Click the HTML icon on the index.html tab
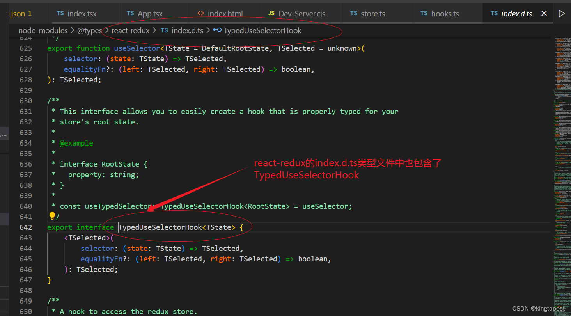This screenshot has height=316, width=571. [201, 13]
